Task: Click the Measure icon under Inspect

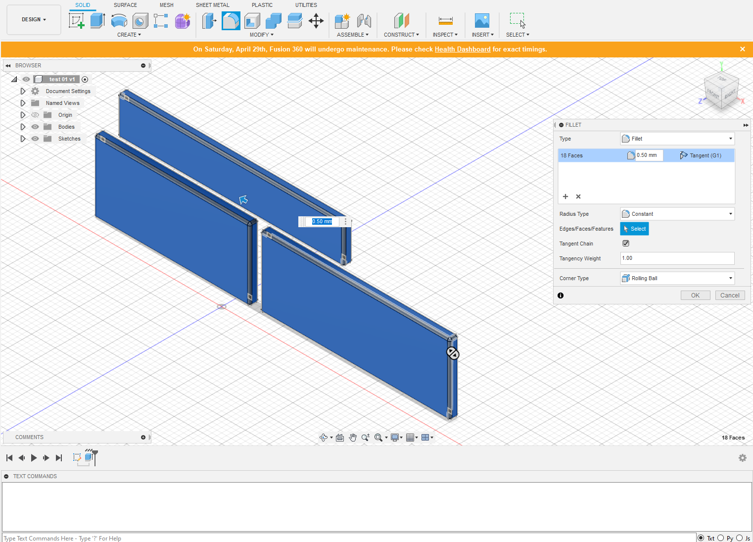Action: [445, 21]
